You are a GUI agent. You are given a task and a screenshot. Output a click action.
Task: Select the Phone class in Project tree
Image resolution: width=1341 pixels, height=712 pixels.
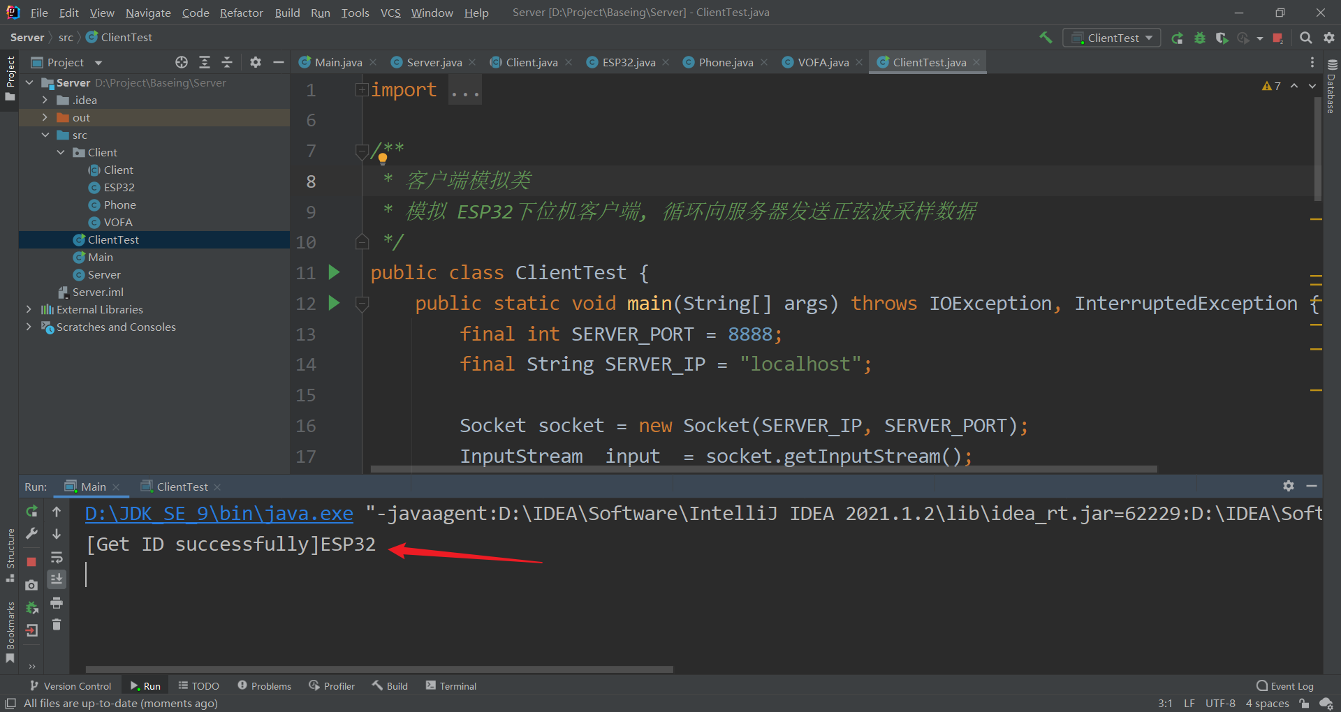(x=119, y=205)
